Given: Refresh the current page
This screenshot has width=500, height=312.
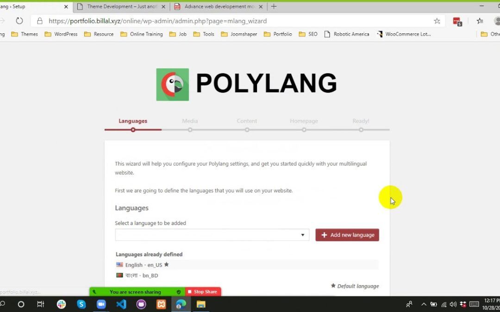Looking at the screenshot, I should [19, 21].
